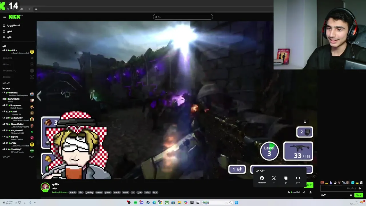Open chat settings gear icon

click(x=351, y=195)
